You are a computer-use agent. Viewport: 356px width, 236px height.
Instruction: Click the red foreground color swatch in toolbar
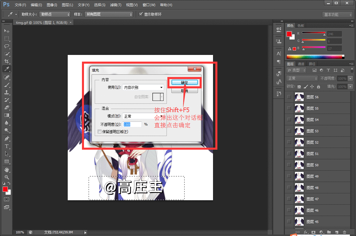point(5,189)
